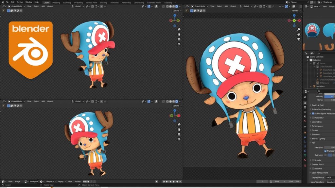Click zoom magnifier in bottom-left viewport
Viewport: 335px width, 188px height.
[179, 125]
